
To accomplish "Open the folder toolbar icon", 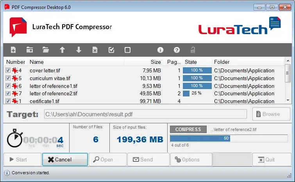I will pos(46,50).
